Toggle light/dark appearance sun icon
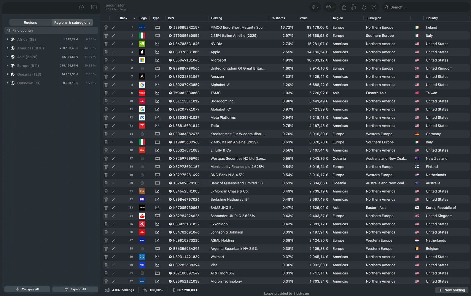The width and height of the screenshot is (471, 296). pyautogui.click(x=374, y=7)
